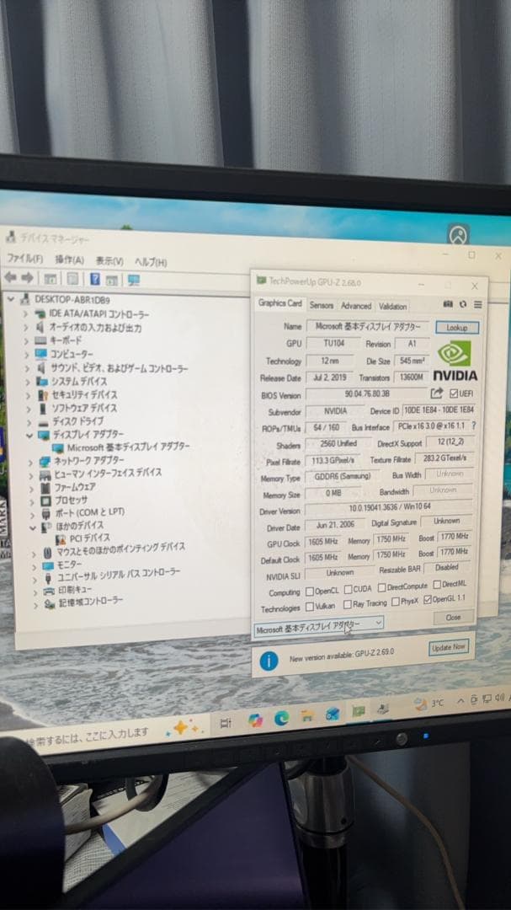Select the Graphics Card tab
511x910 pixels.
coord(280,303)
